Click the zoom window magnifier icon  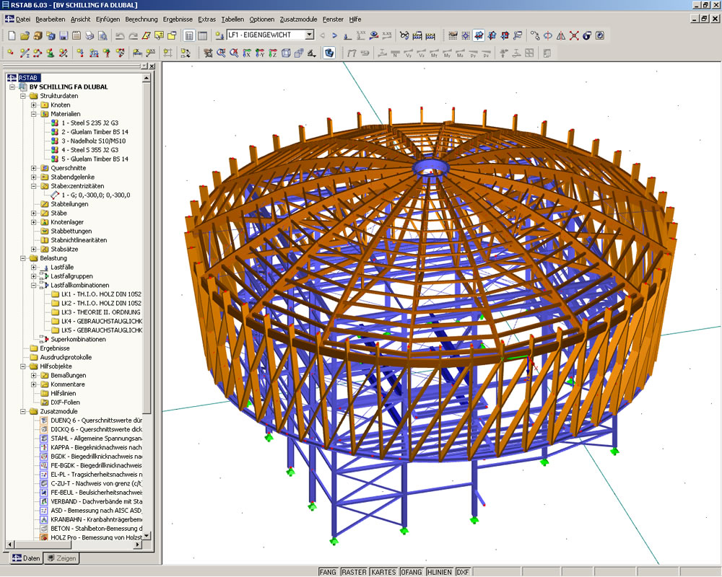click(x=221, y=53)
